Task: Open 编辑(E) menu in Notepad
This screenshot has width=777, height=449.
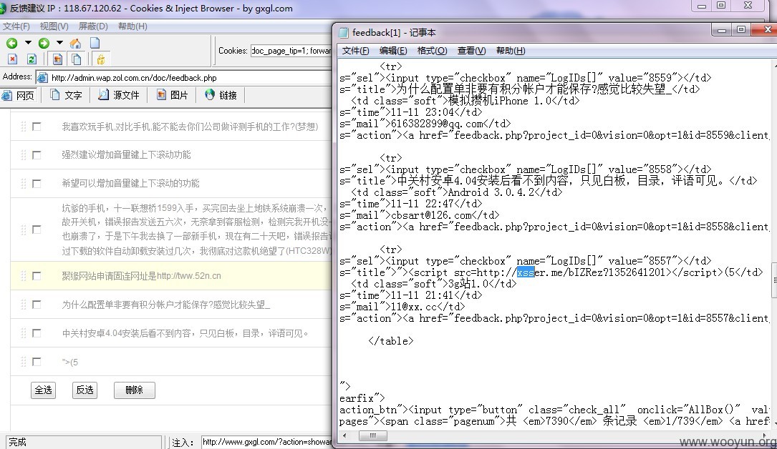Action: tap(393, 51)
